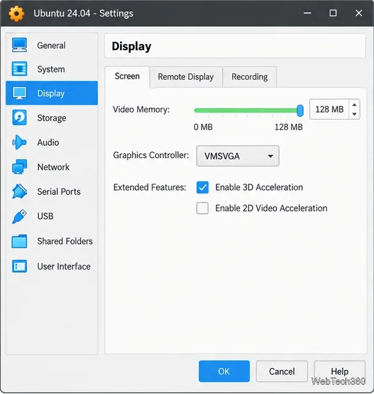
Task: Open the Network computers icon
Action: [x=20, y=167]
